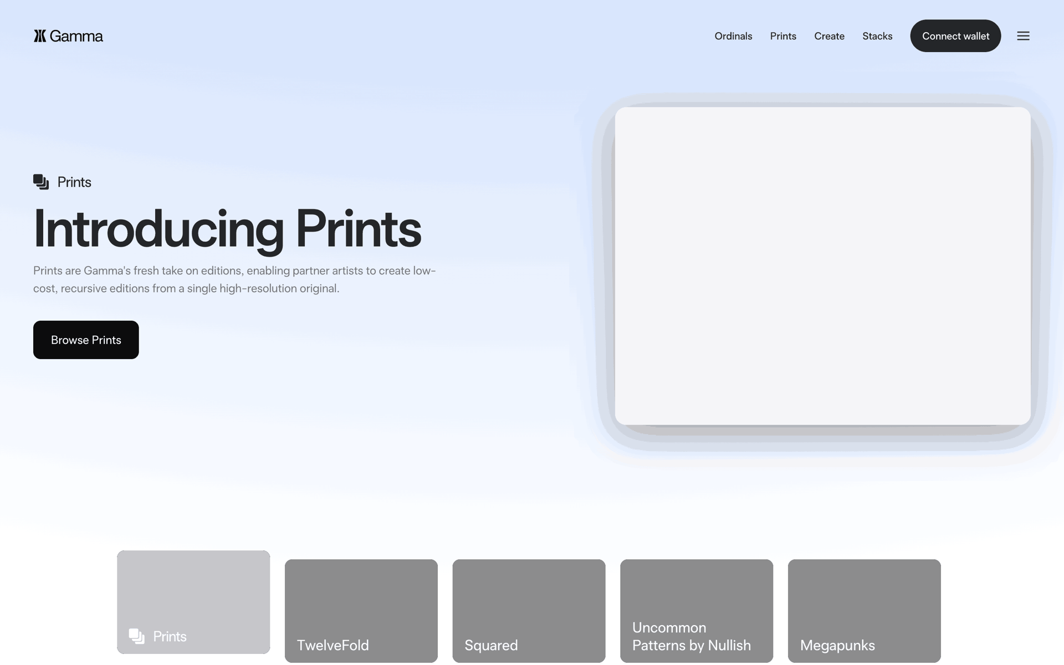Click the description starting "Prints are Gamma's fresh take"

(x=234, y=279)
